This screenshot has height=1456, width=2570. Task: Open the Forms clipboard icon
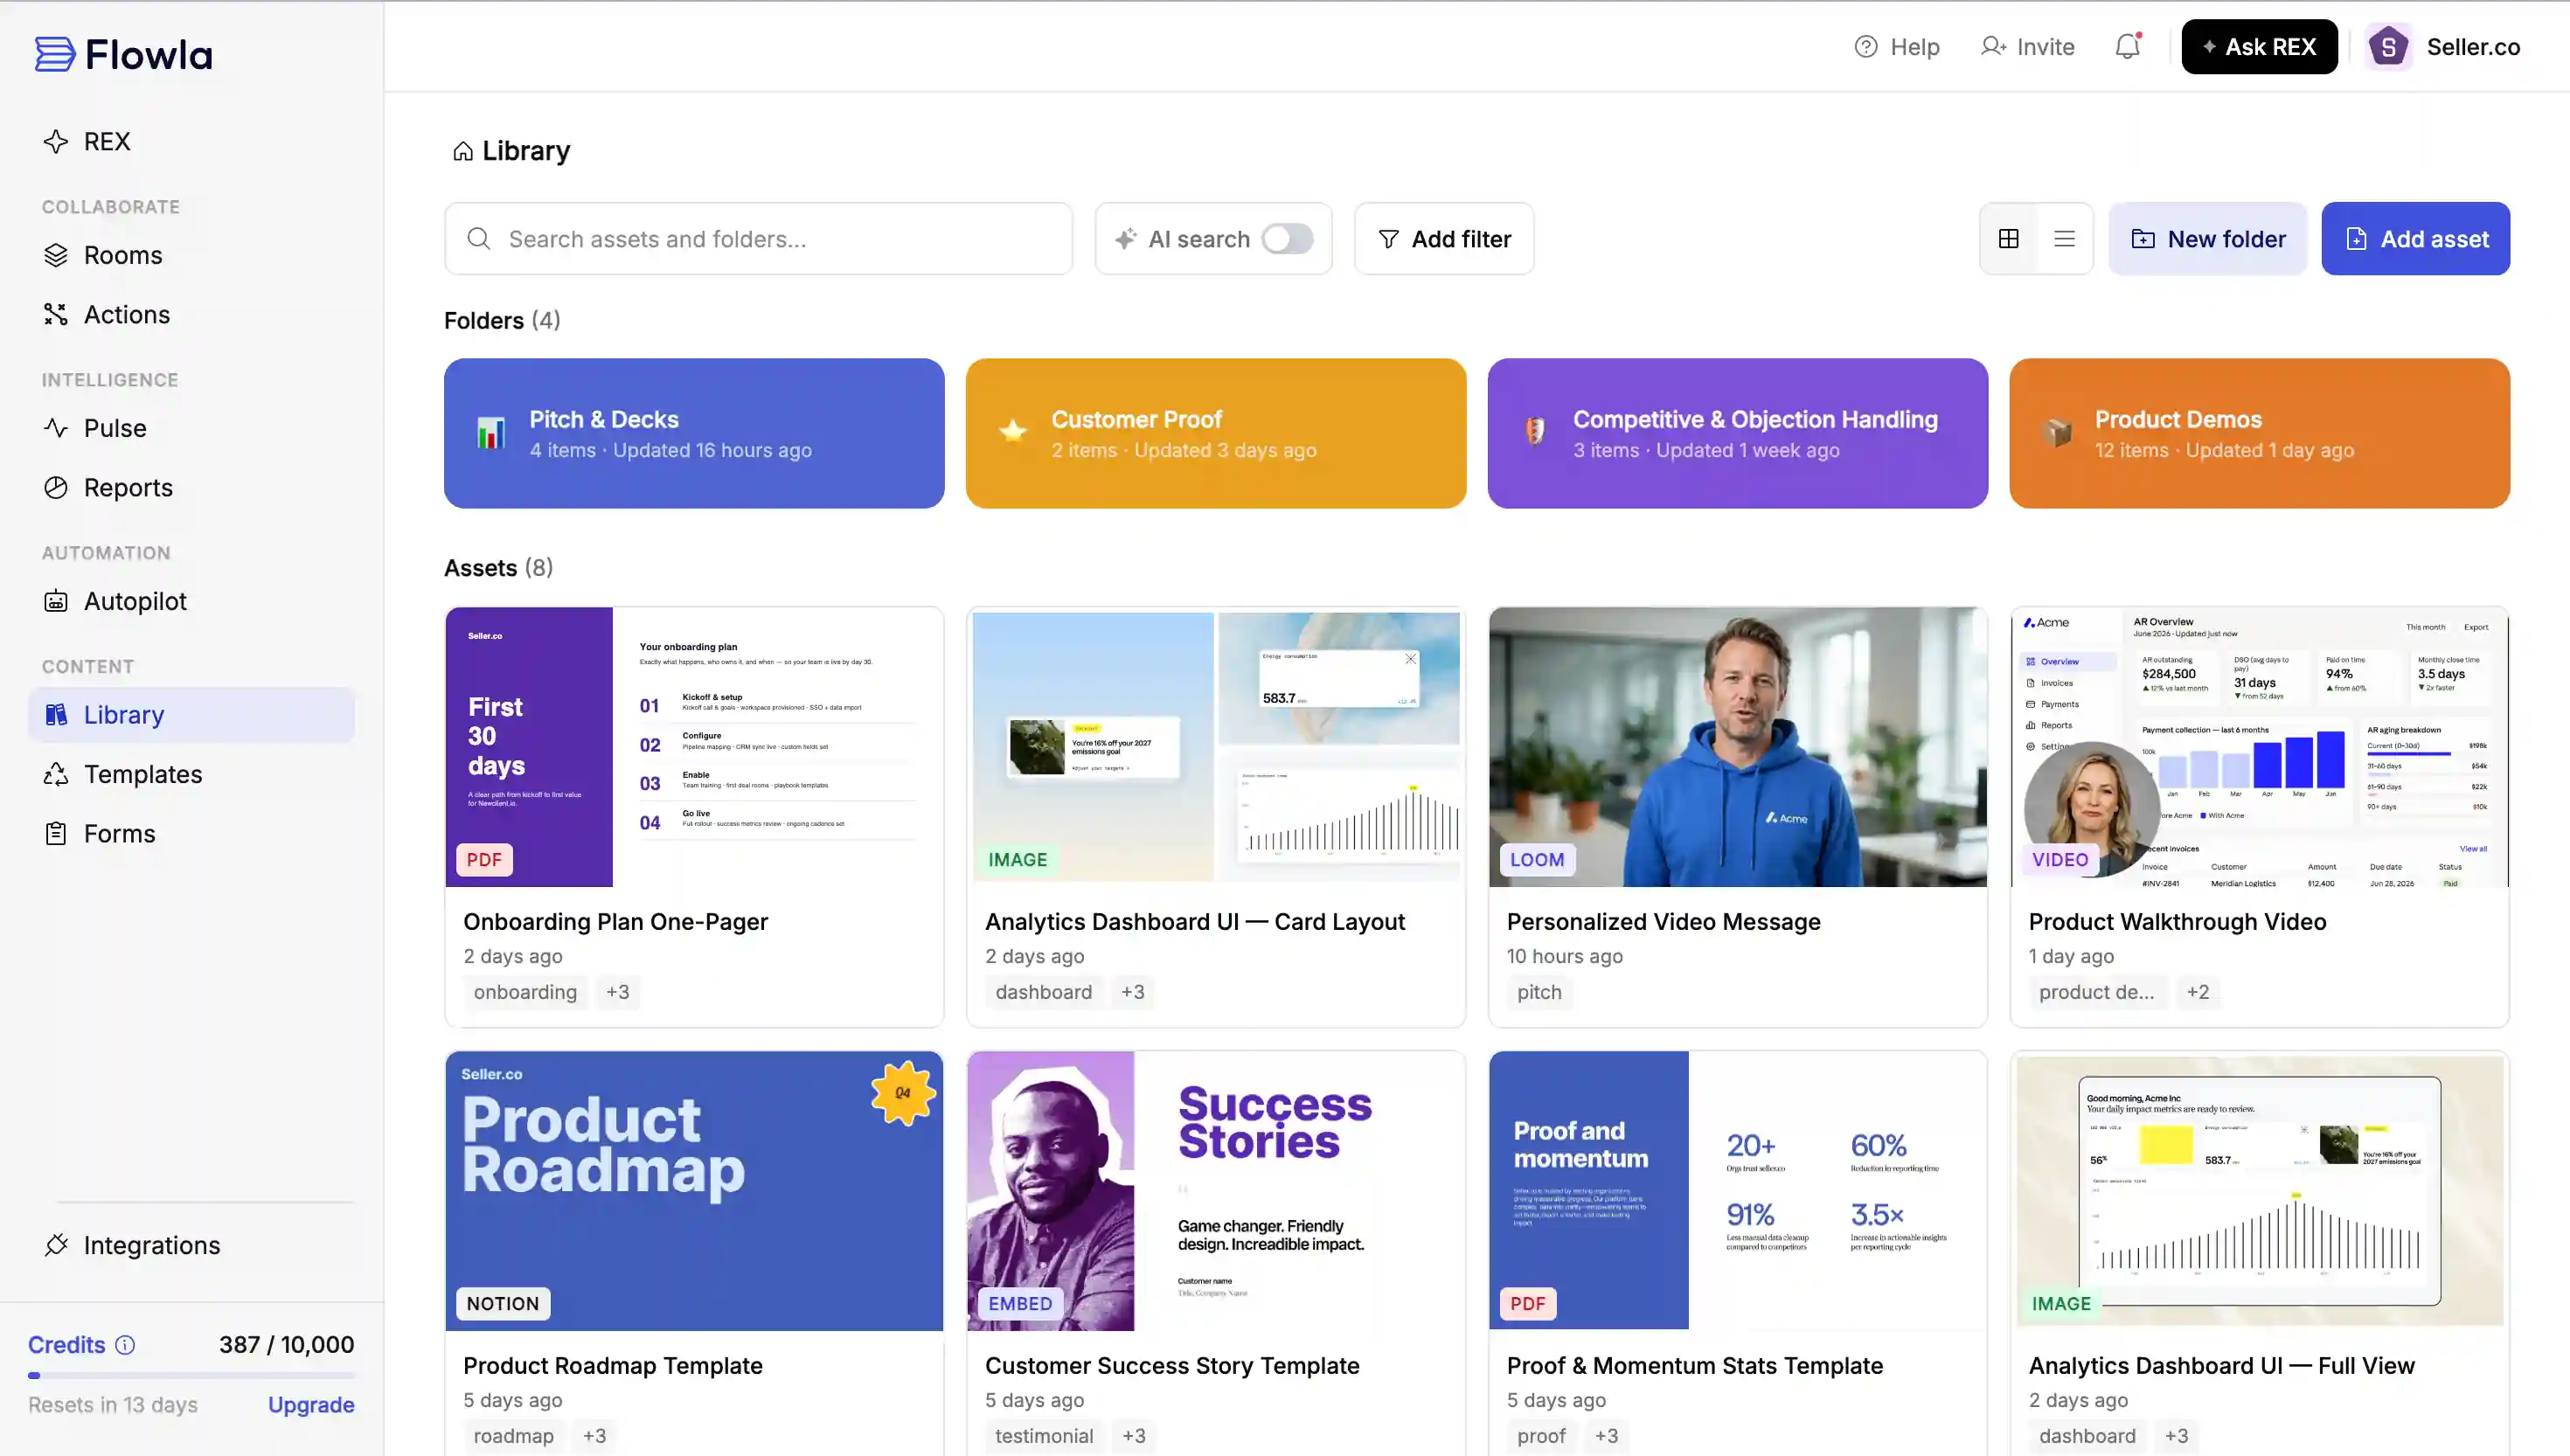(56, 833)
